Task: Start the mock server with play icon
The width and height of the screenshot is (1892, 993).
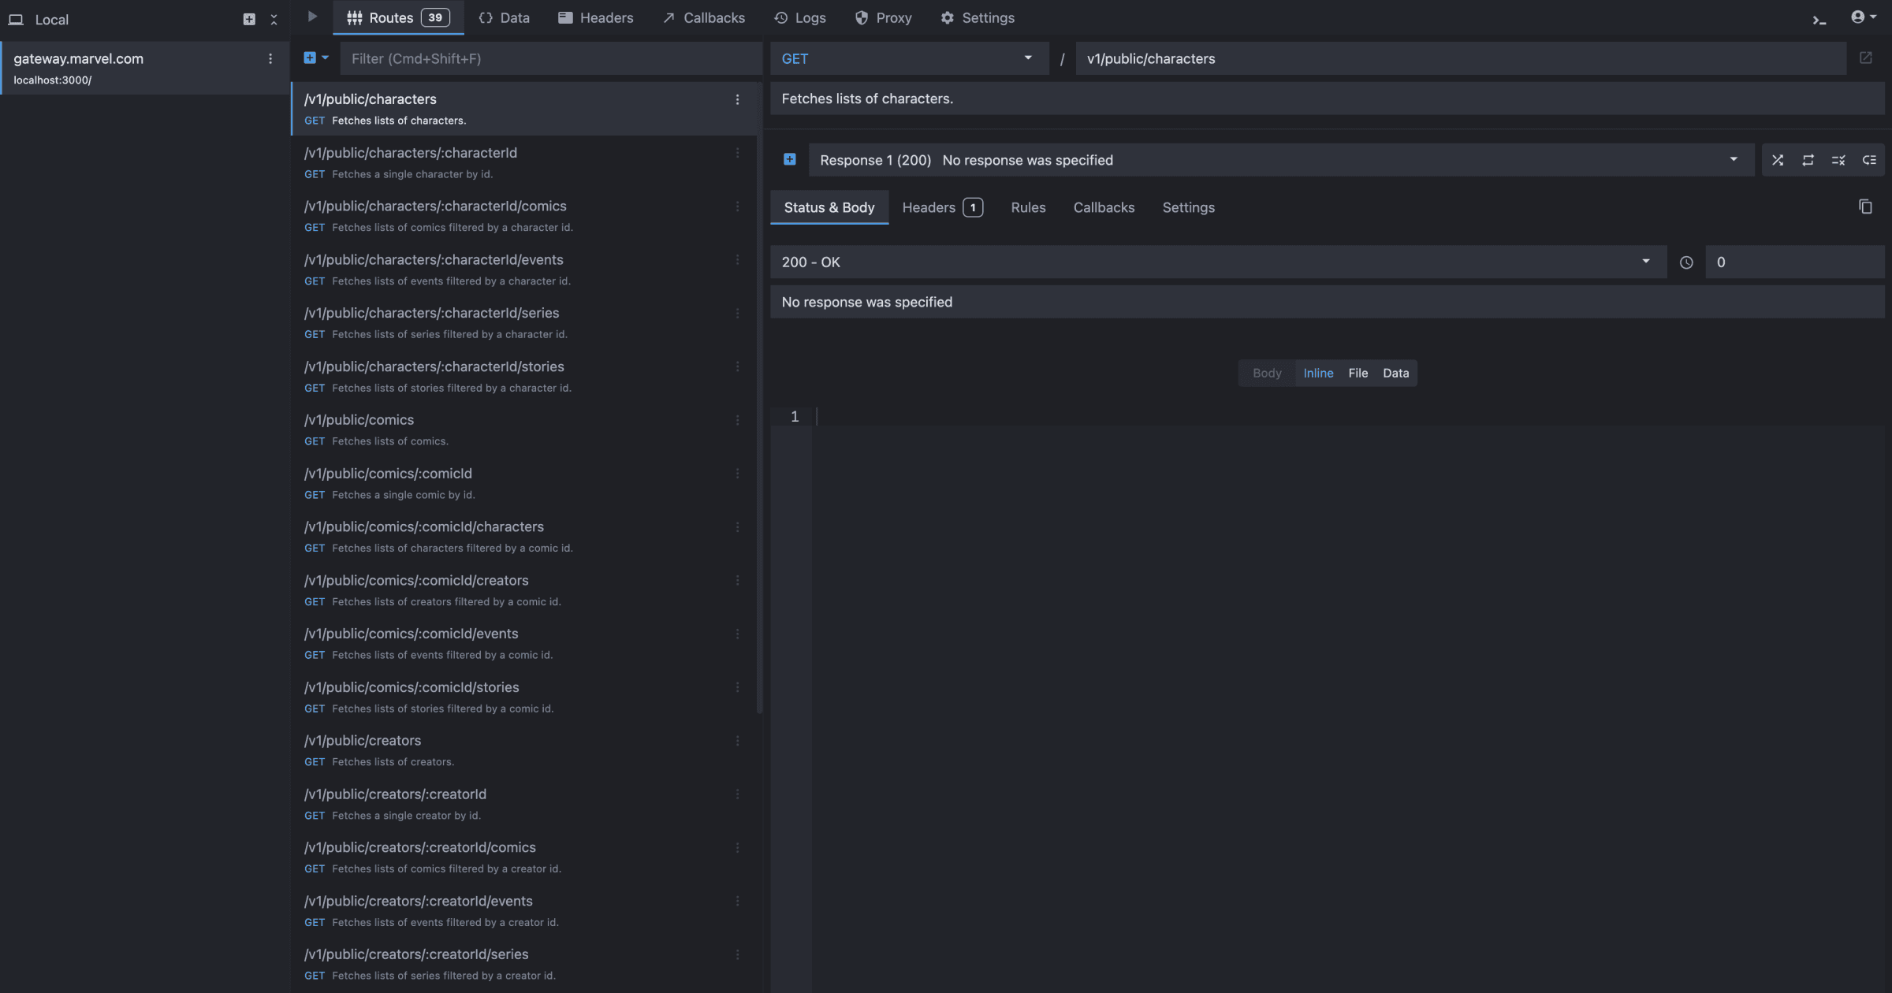Action: (312, 17)
